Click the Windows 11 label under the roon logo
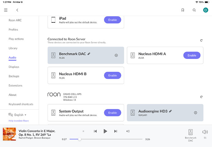 coord(69,100)
